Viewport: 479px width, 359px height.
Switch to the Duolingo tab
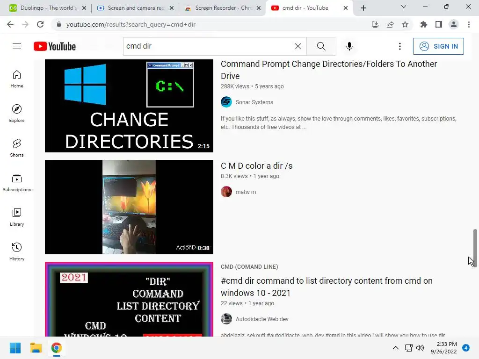point(48,8)
